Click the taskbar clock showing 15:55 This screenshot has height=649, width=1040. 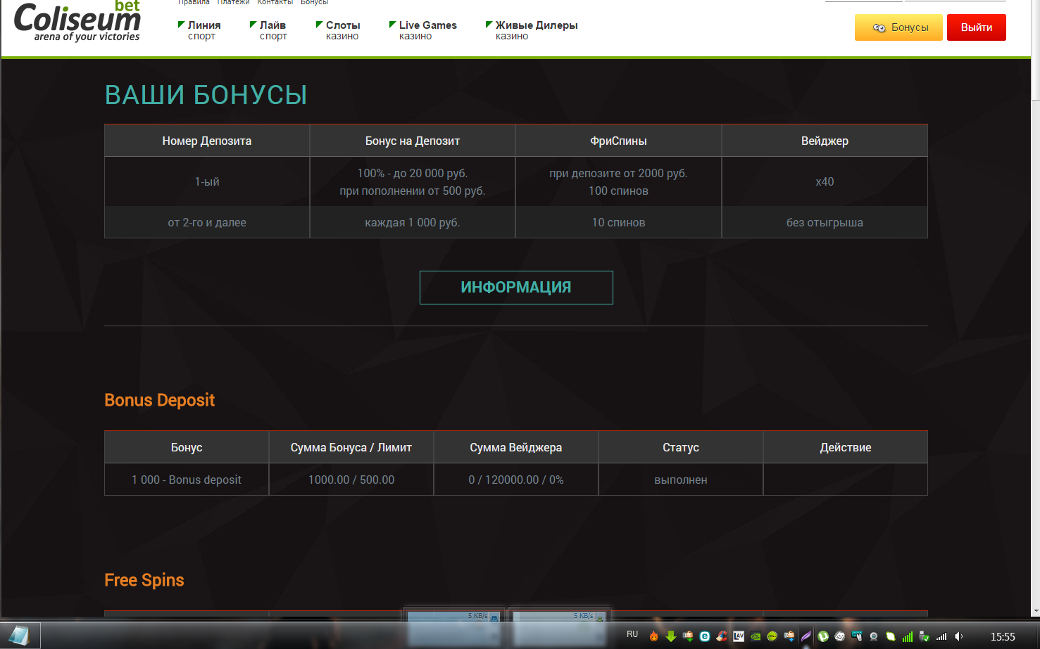(x=1003, y=637)
